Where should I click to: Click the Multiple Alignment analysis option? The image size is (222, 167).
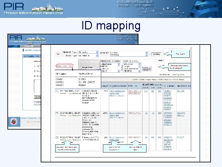click(x=165, y=80)
